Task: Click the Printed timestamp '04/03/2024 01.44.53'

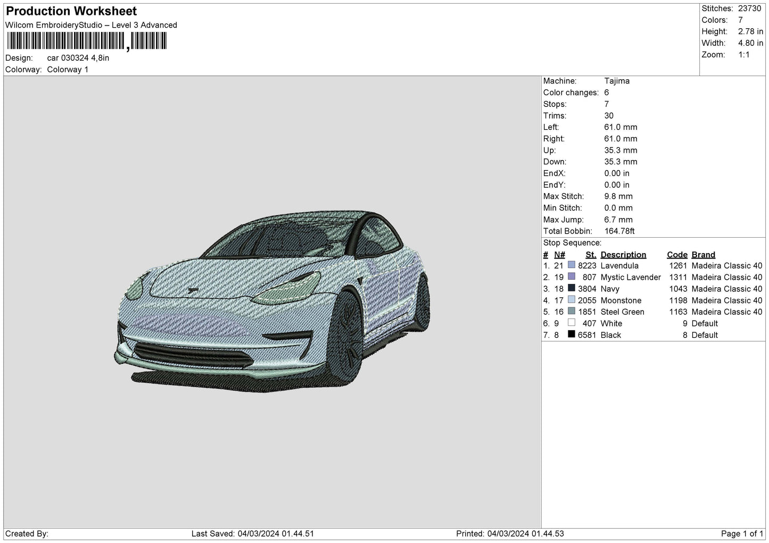Action: tap(525, 534)
